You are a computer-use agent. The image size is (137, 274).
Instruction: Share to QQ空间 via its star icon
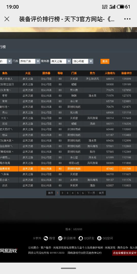coord(99,238)
